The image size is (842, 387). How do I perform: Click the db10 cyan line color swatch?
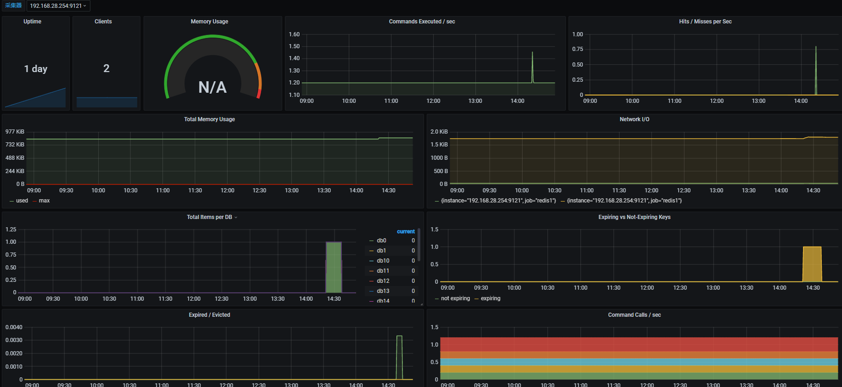click(372, 261)
